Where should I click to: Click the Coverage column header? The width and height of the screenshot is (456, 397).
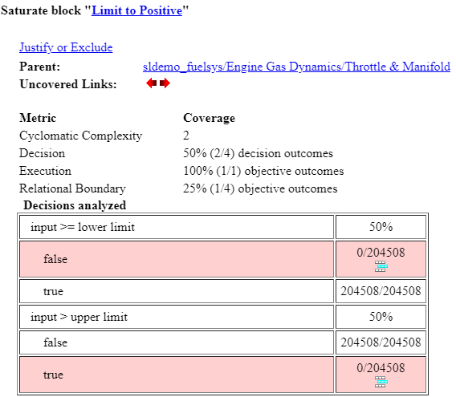(x=209, y=118)
